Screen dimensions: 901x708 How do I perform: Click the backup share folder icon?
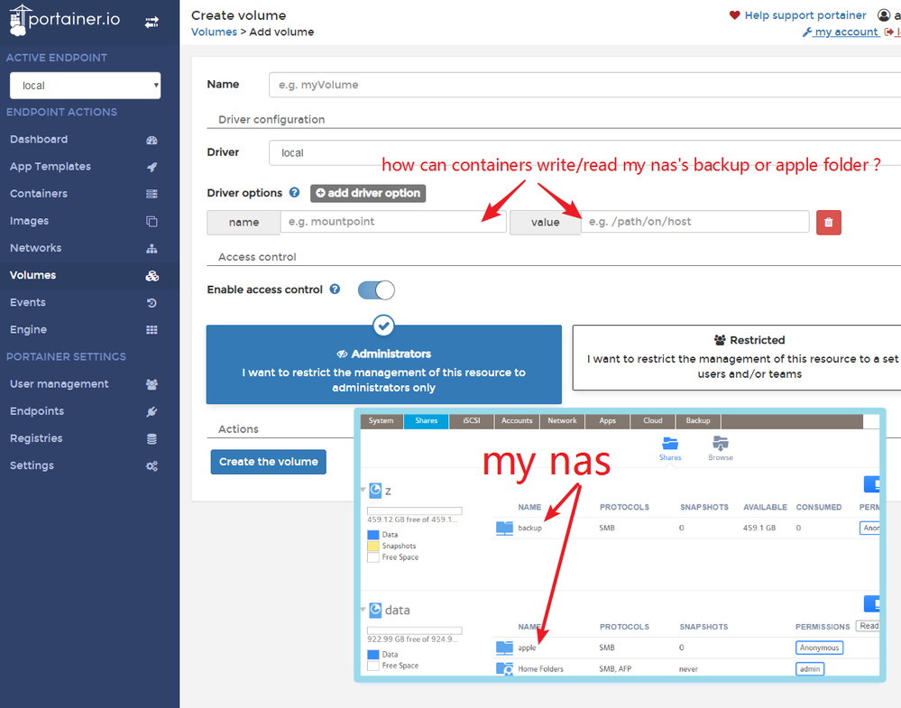click(x=504, y=529)
